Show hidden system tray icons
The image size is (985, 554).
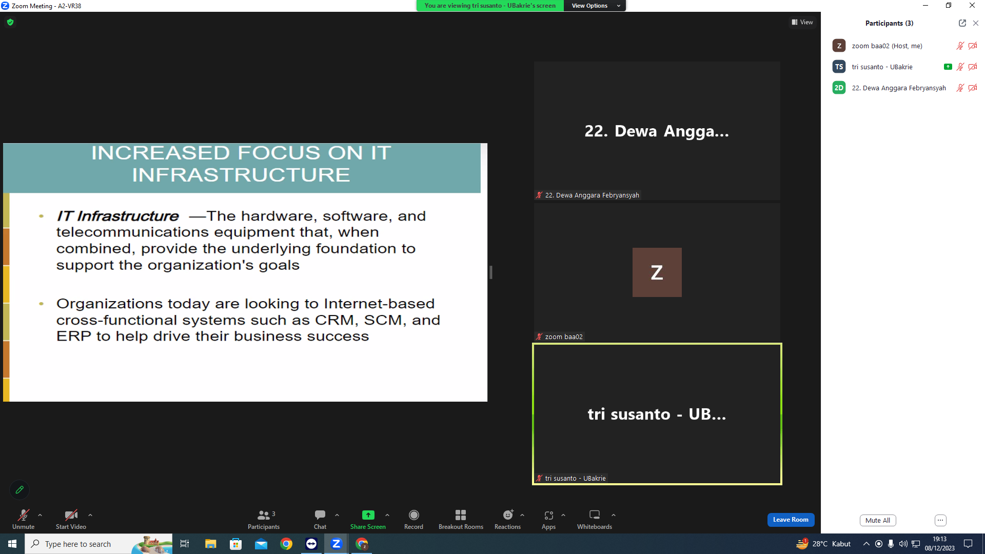coord(866,544)
